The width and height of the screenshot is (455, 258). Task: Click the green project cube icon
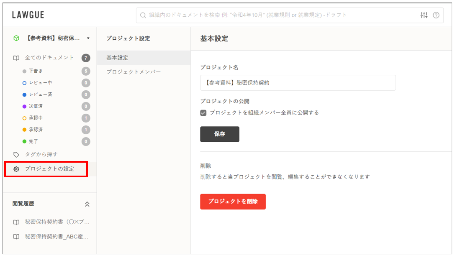pos(16,38)
